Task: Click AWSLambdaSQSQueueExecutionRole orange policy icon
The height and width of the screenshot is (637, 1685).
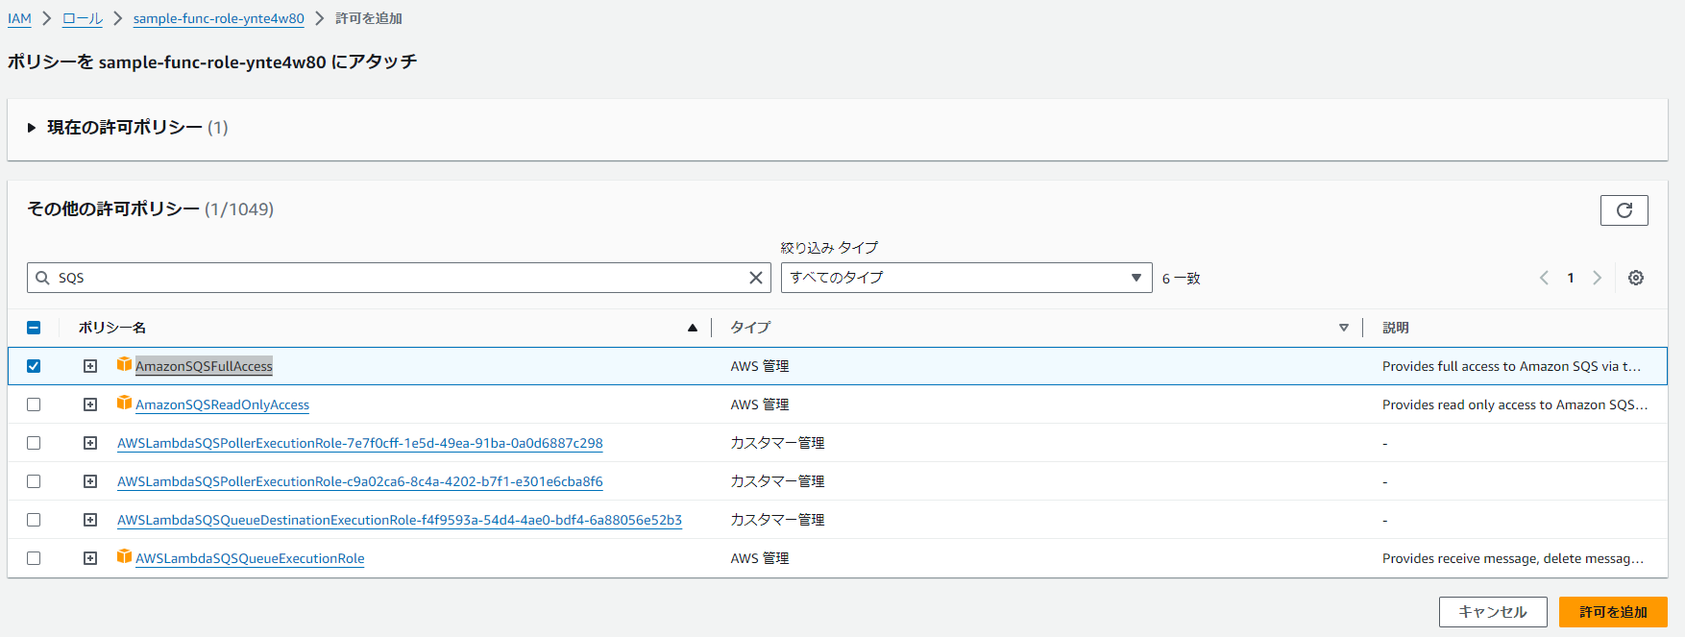Action: click(124, 556)
